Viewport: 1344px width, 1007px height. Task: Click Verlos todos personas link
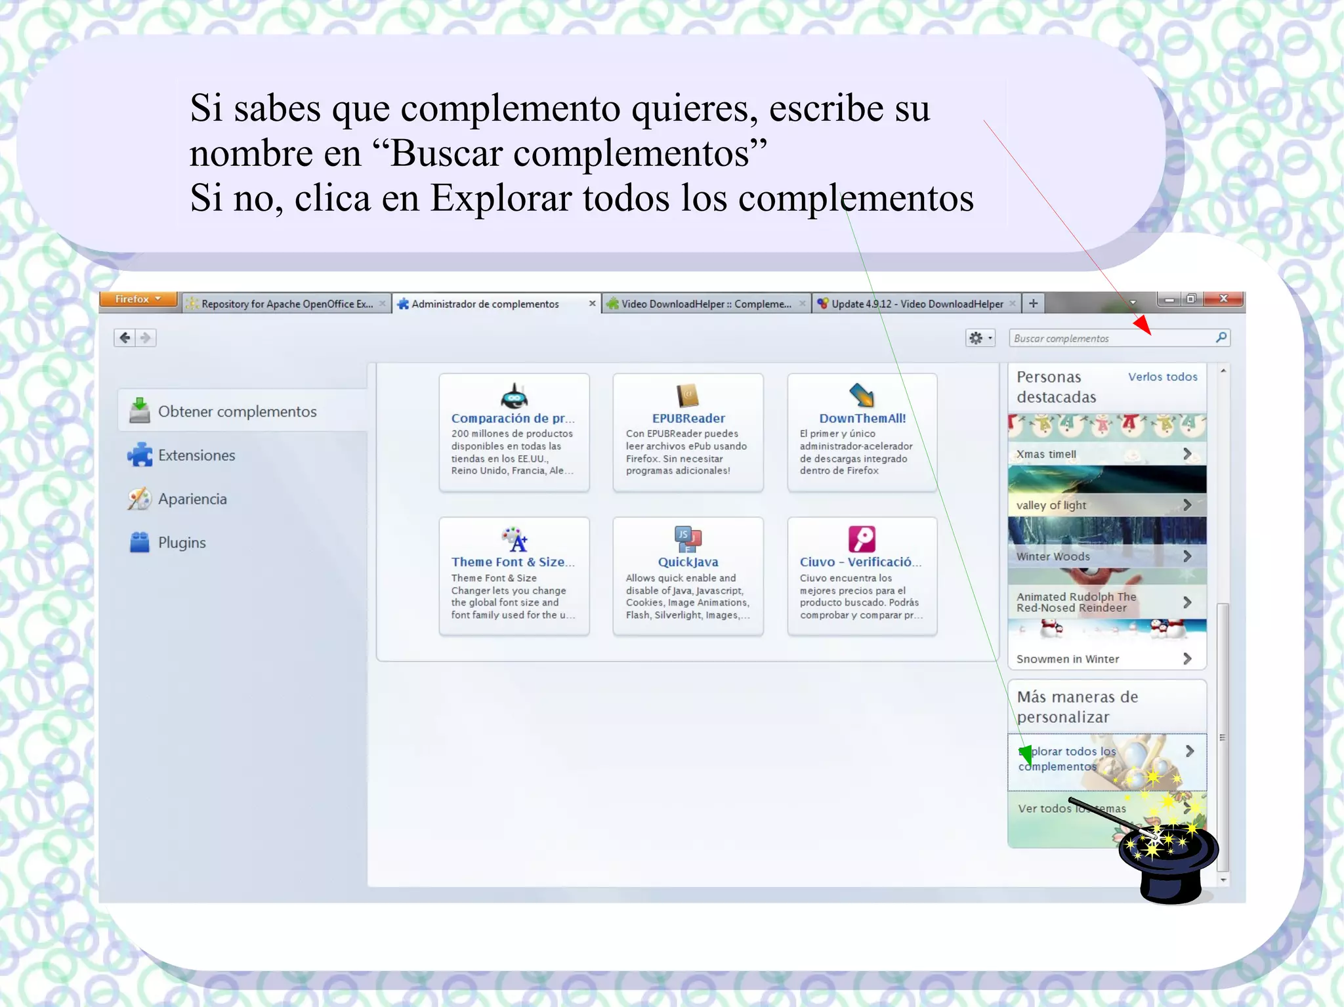[1162, 377]
